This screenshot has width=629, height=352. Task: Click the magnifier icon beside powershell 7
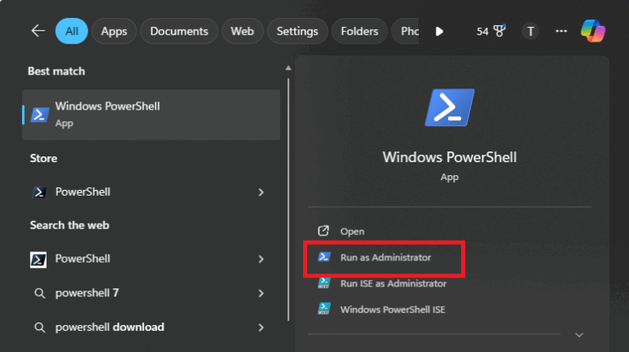point(39,293)
